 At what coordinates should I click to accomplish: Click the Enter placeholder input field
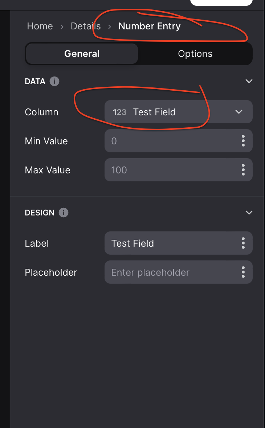[171, 272]
